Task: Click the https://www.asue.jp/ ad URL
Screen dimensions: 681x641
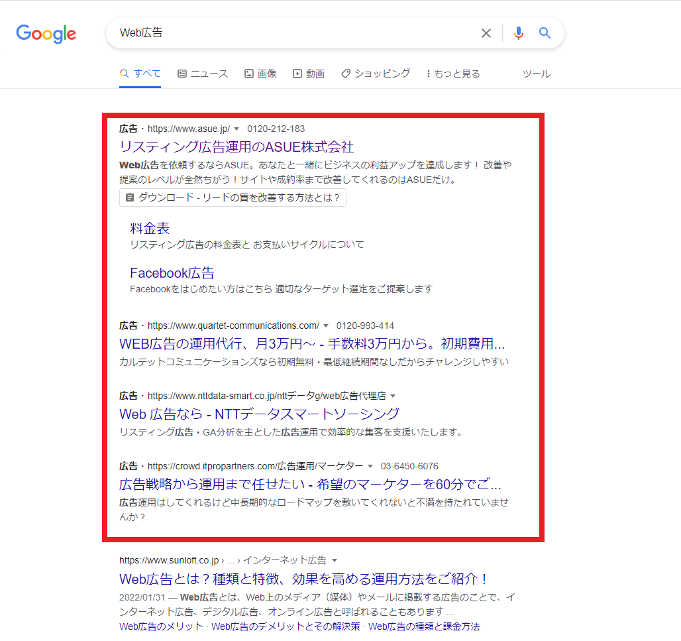Action: [x=189, y=129]
